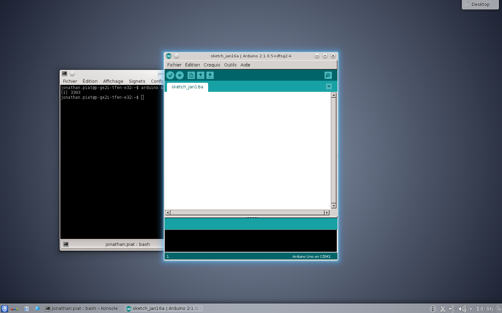Click the editor's vertical scrollbar down arrow

(x=334, y=206)
